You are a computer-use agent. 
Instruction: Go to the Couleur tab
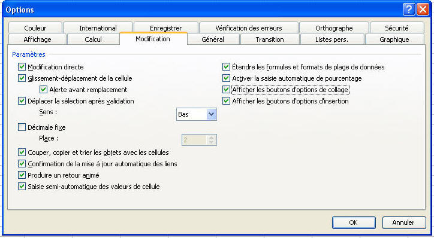[35, 28]
